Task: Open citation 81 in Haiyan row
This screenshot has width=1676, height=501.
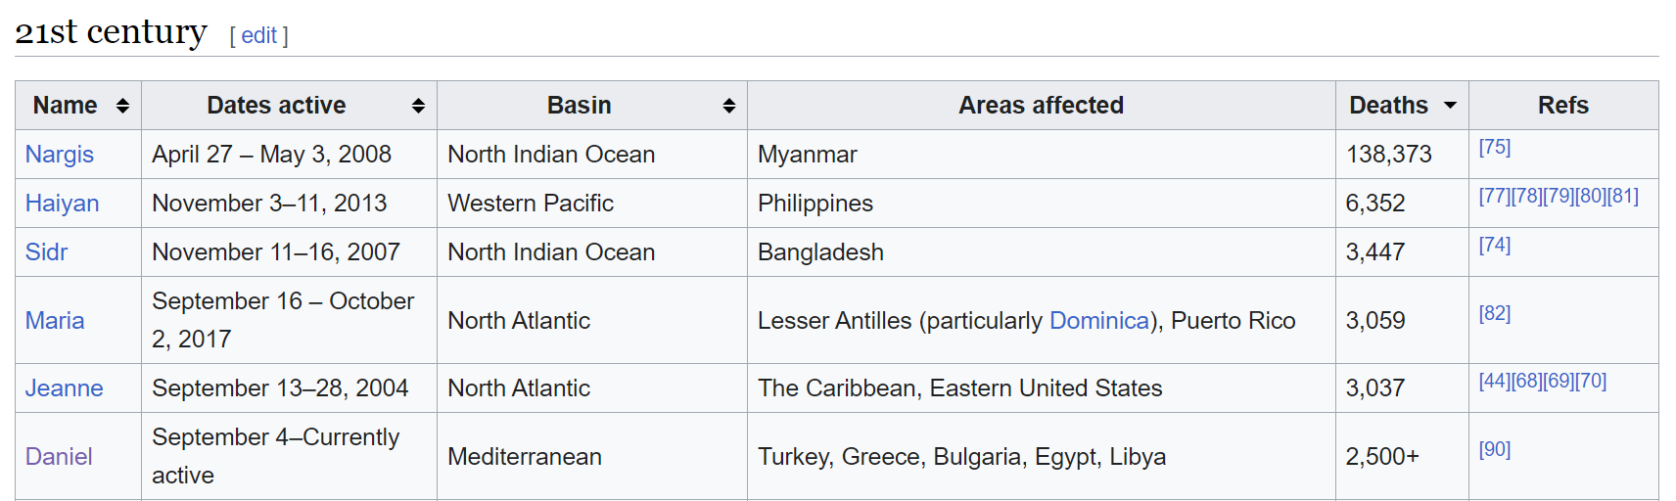Action: click(1622, 197)
